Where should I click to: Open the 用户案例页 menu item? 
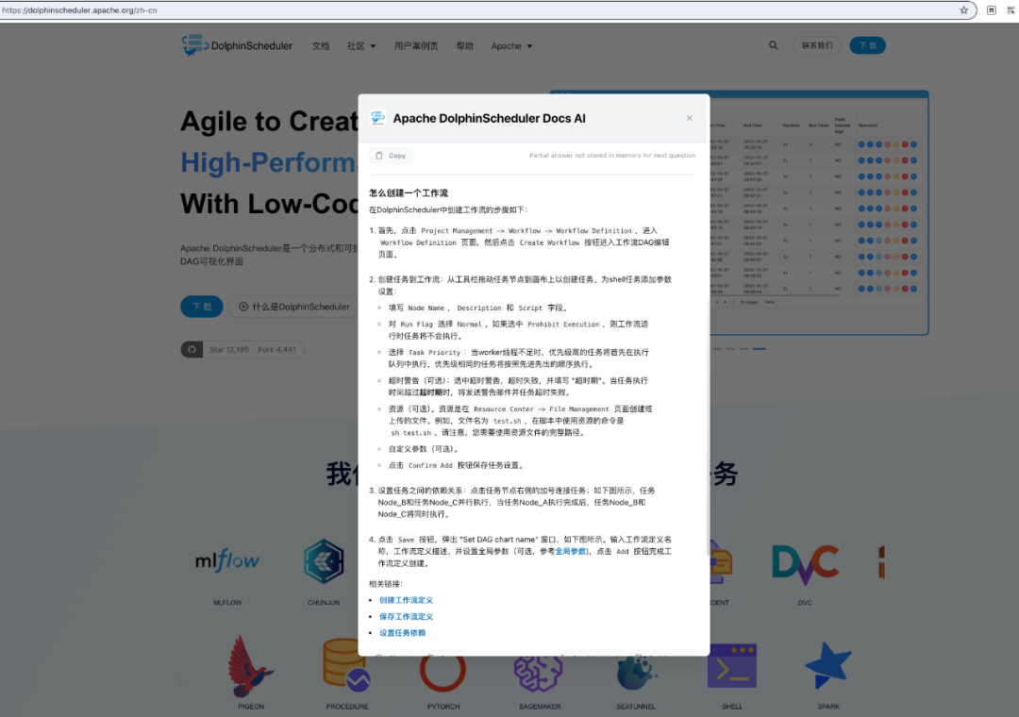click(x=416, y=45)
